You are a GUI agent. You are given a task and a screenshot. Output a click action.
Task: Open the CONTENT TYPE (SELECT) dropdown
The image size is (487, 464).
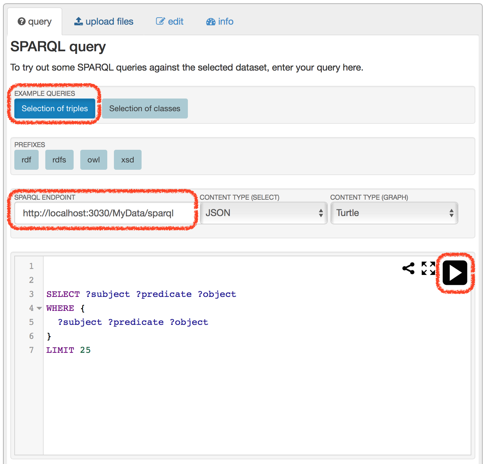(263, 213)
